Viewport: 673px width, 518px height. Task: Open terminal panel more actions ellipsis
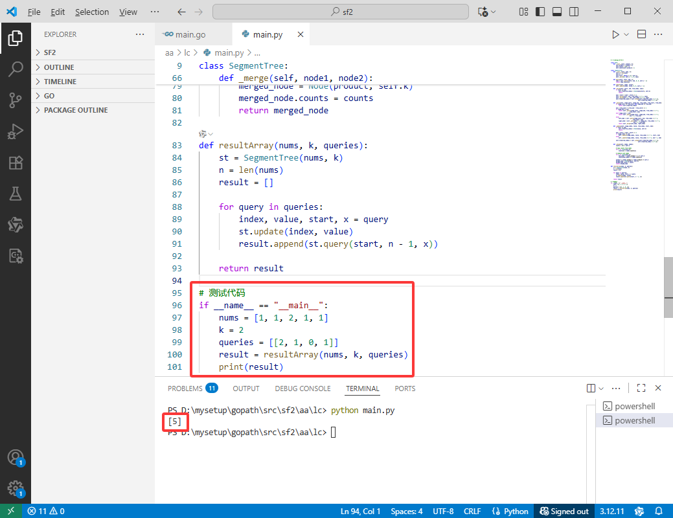(616, 388)
